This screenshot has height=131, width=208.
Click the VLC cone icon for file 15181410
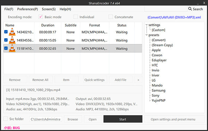coord(12,48)
